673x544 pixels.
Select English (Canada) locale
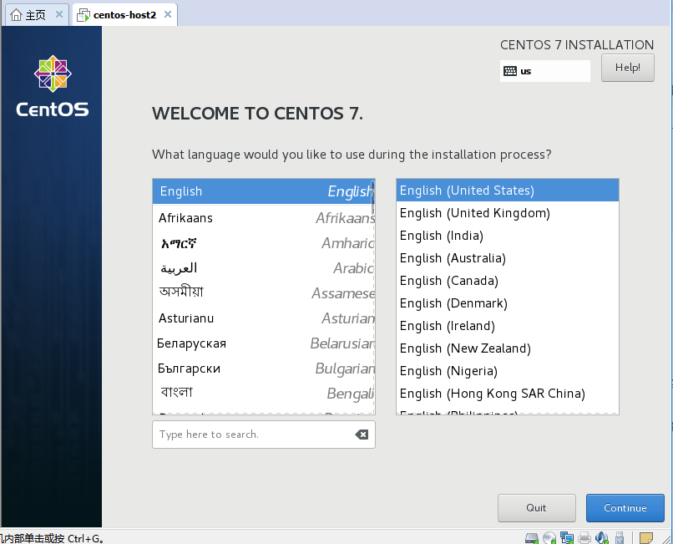(x=508, y=281)
